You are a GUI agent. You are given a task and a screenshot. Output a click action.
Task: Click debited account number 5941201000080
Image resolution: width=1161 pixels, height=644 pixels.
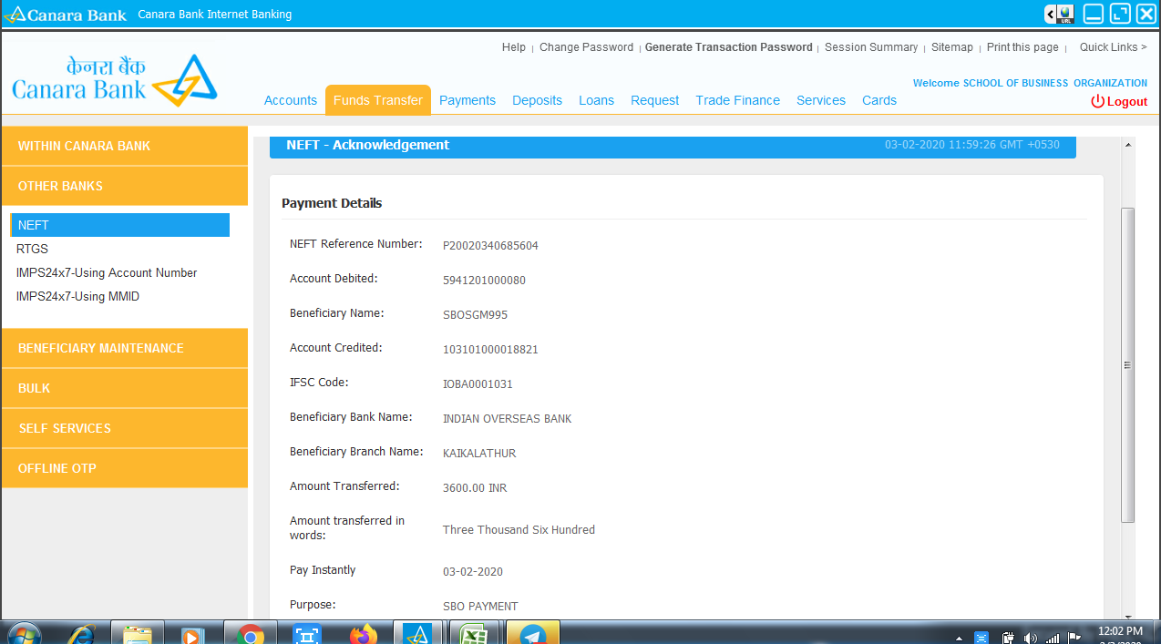484,281
